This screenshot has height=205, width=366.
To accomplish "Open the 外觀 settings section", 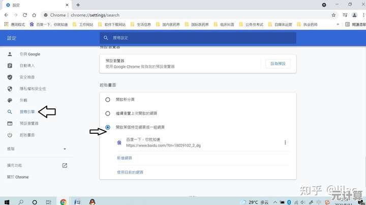I will pos(23,100).
